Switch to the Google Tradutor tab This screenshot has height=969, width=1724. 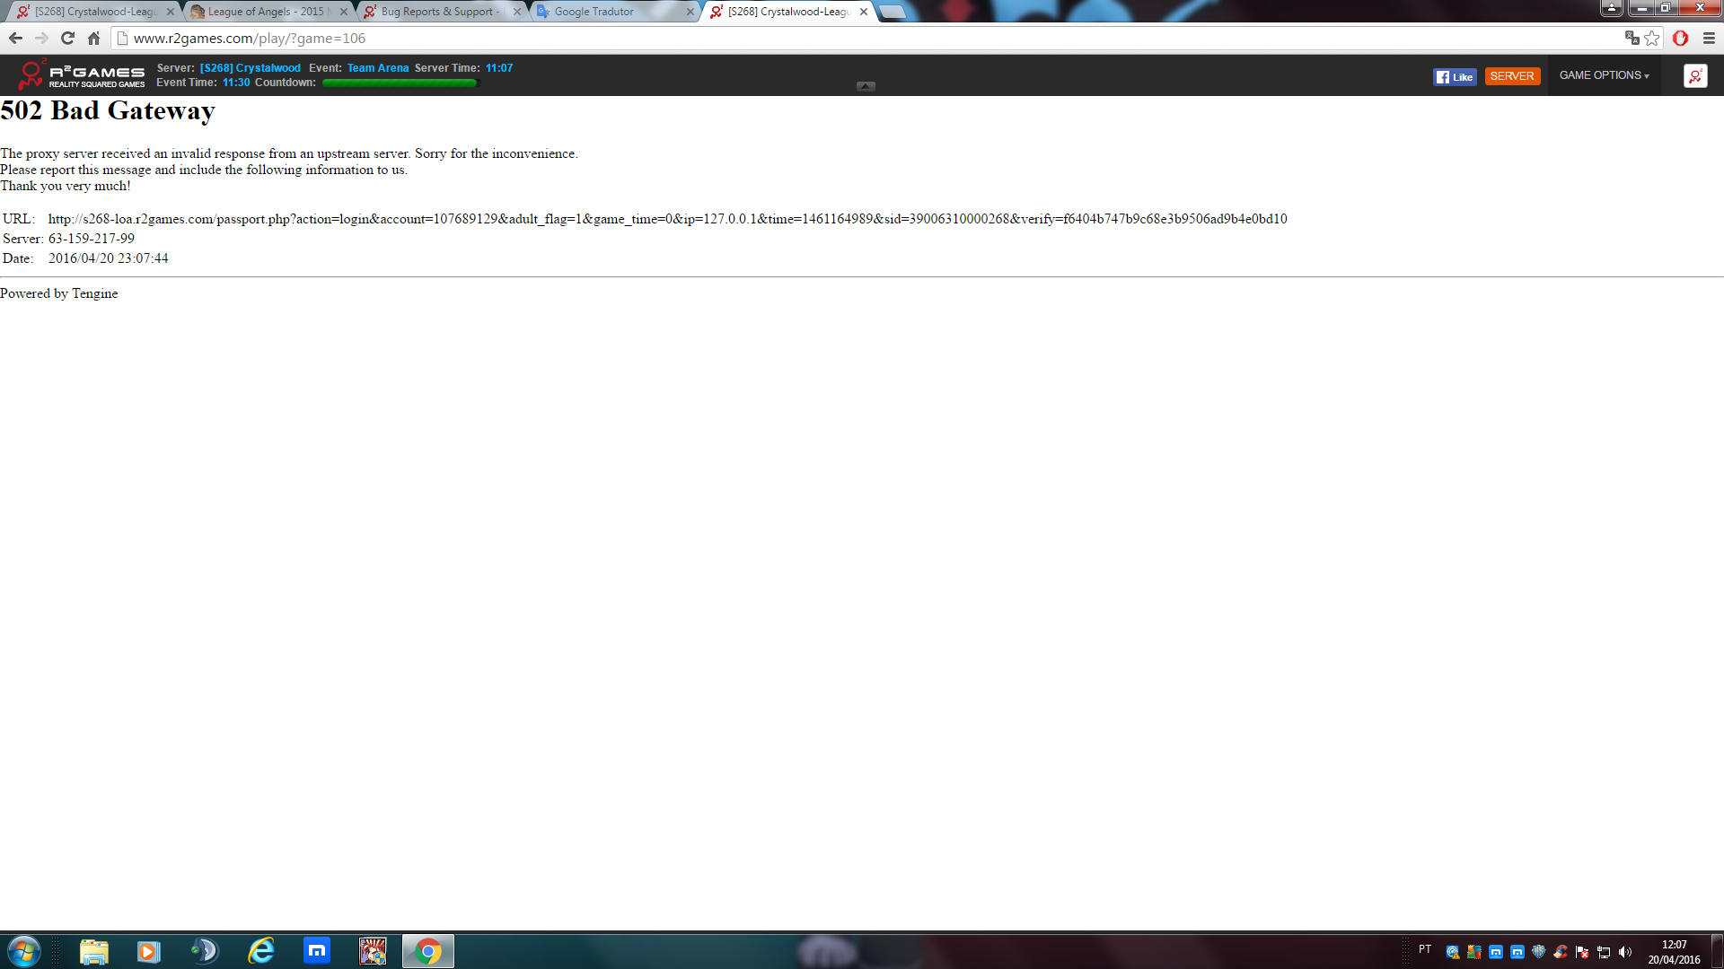pyautogui.click(x=594, y=12)
